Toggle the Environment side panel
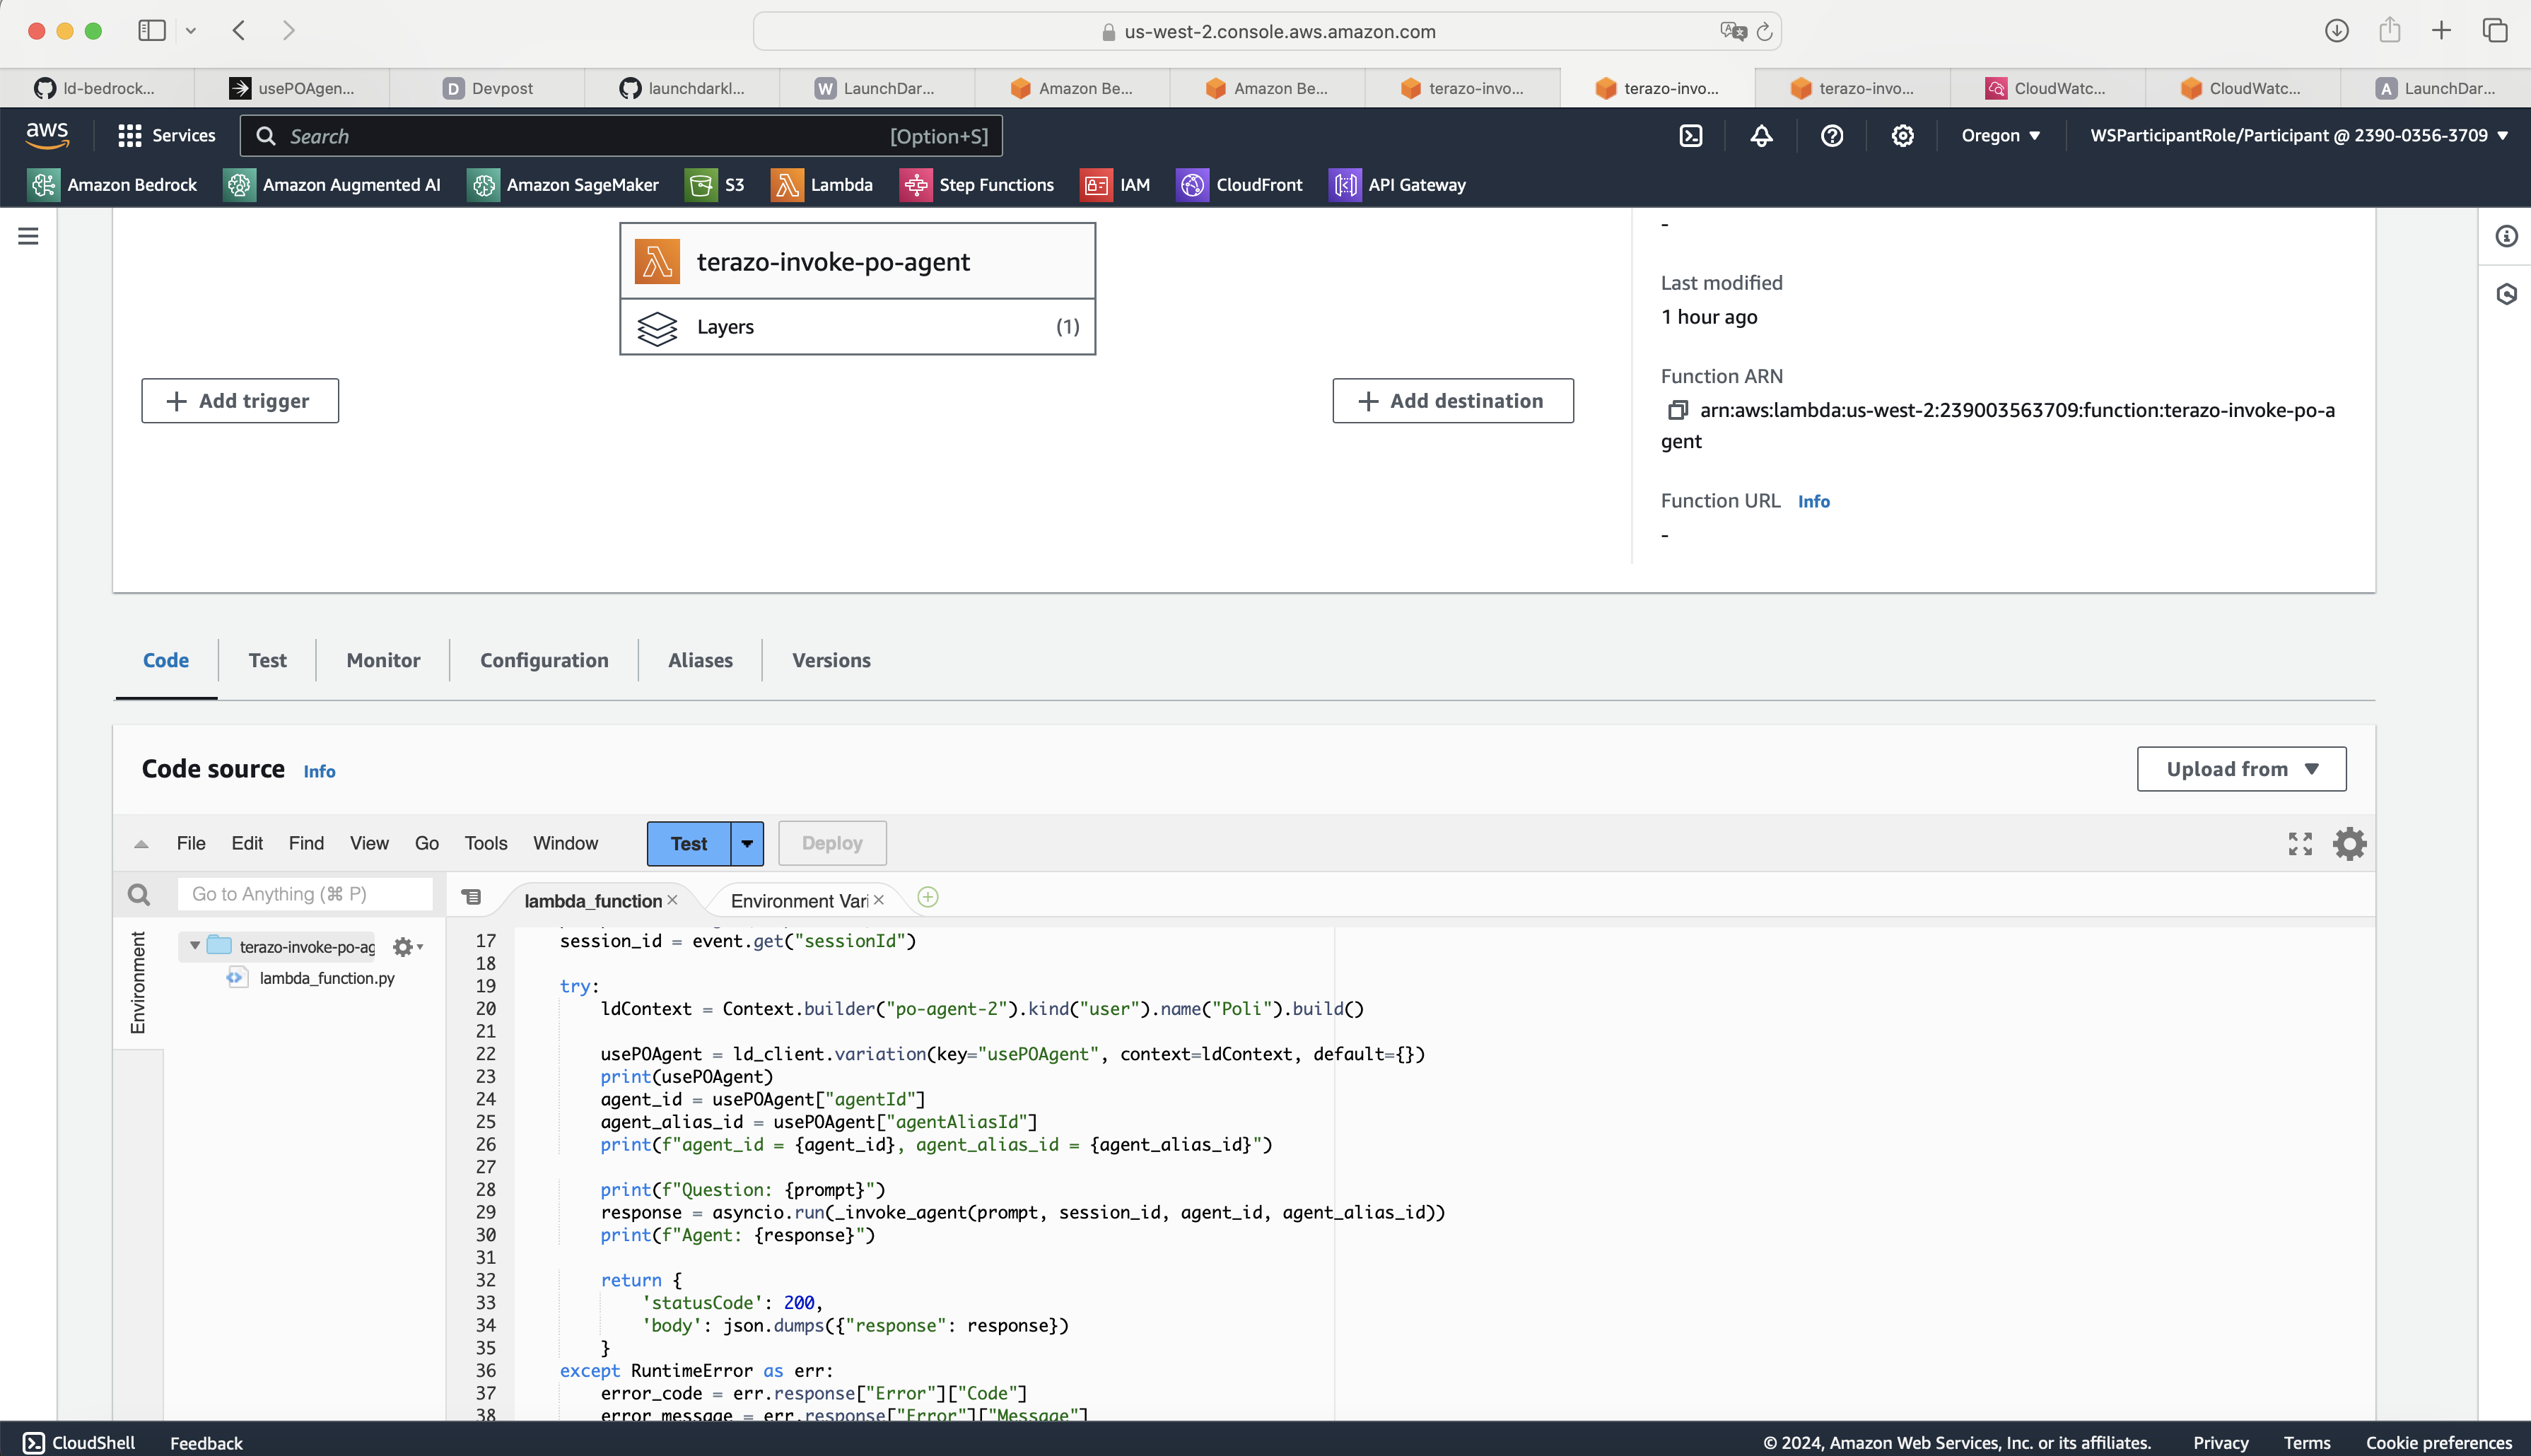 click(138, 981)
